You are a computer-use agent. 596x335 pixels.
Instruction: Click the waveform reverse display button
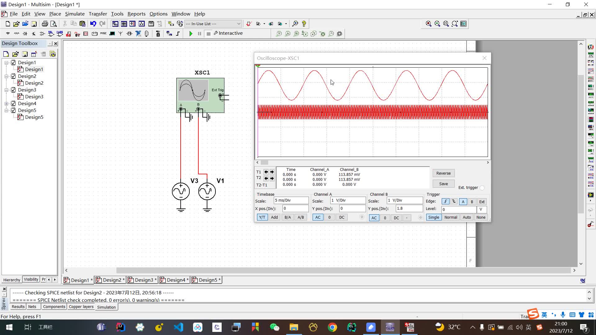coord(443,173)
